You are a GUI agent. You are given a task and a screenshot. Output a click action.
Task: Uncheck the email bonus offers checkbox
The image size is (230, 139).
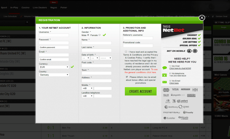[x=127, y=77]
